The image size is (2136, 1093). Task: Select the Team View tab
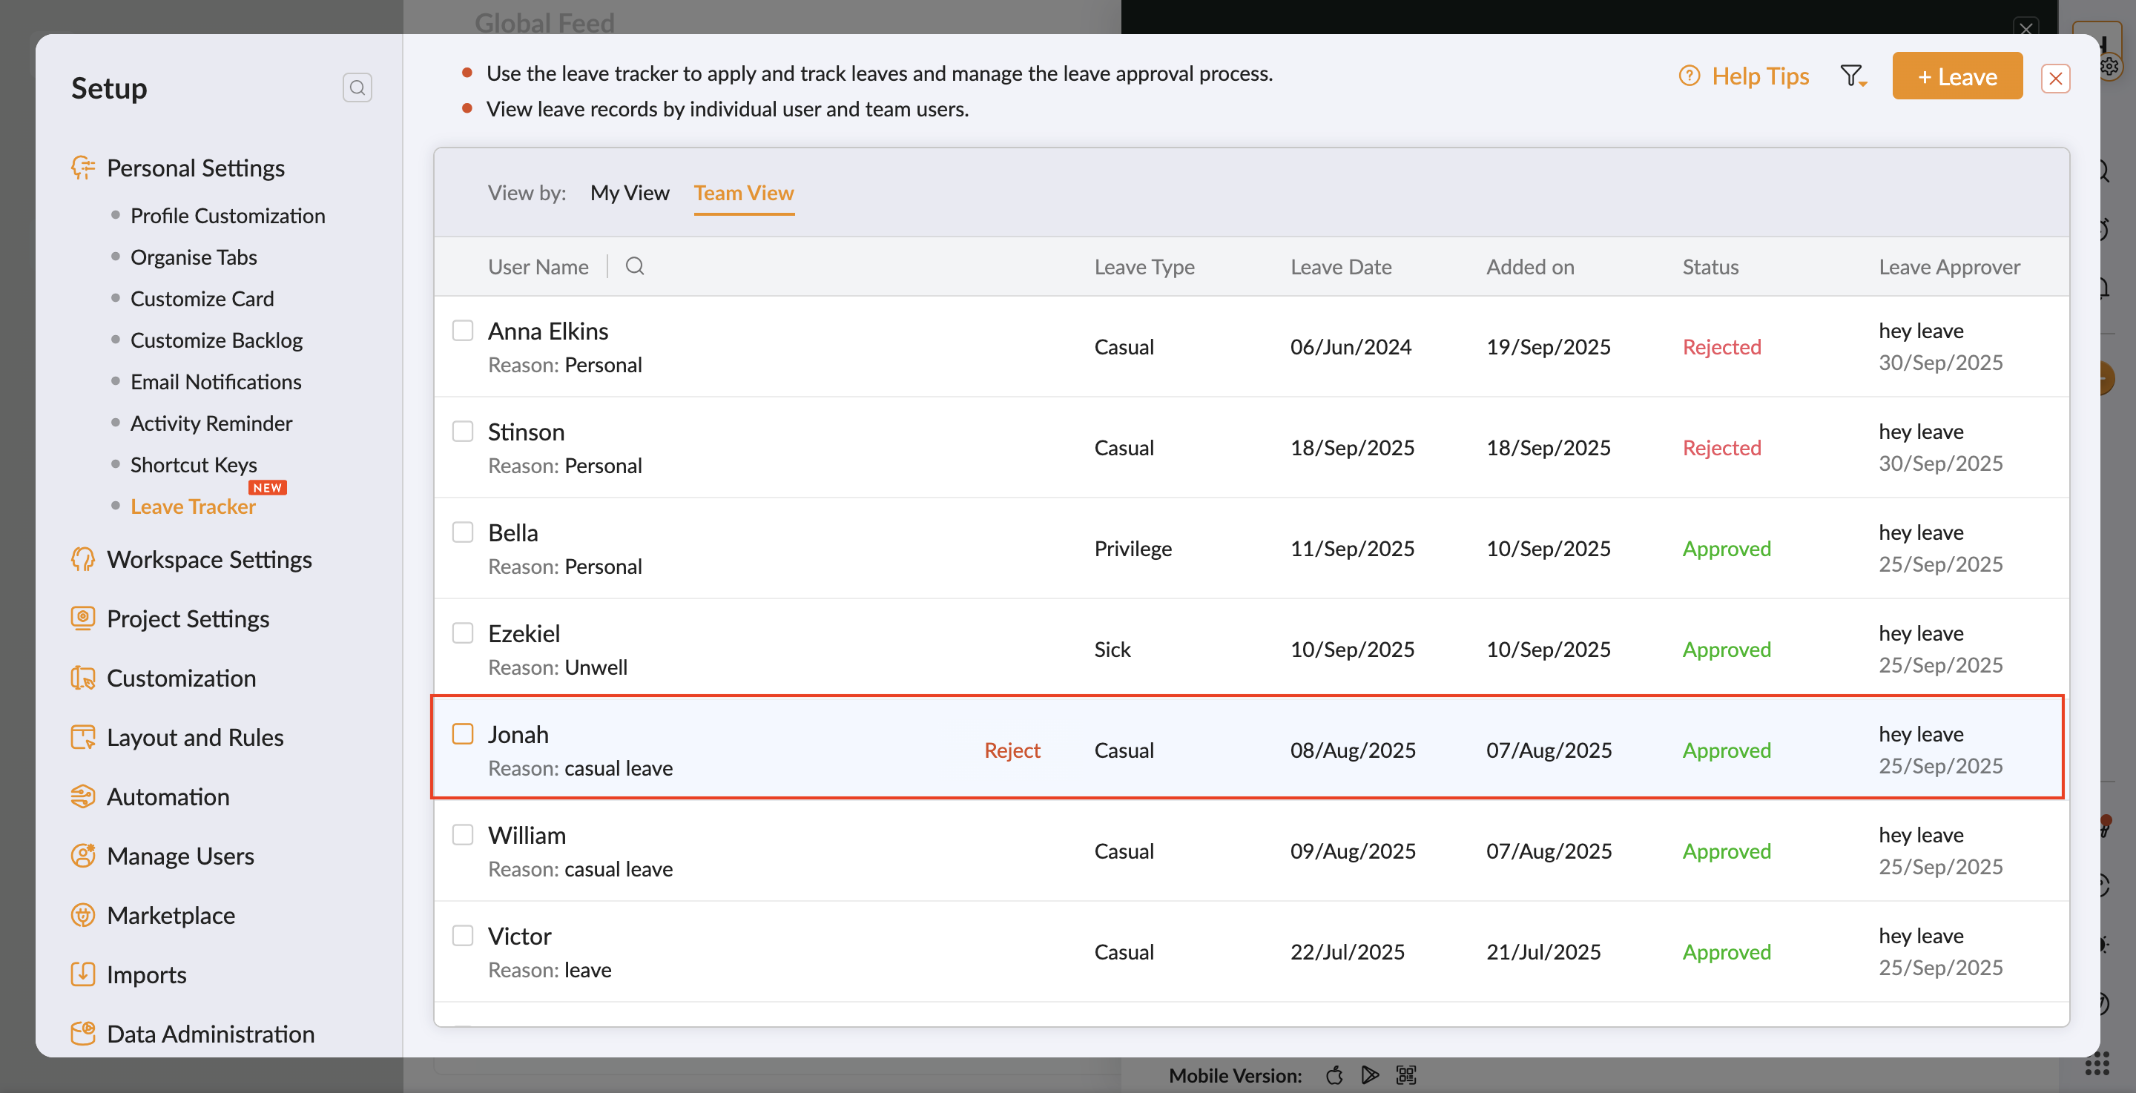click(x=744, y=194)
